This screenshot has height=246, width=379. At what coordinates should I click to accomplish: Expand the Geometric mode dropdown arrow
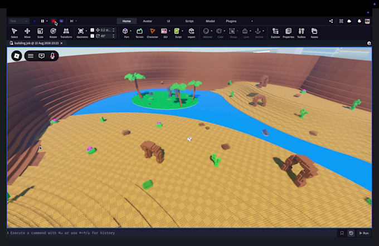pos(86,31)
